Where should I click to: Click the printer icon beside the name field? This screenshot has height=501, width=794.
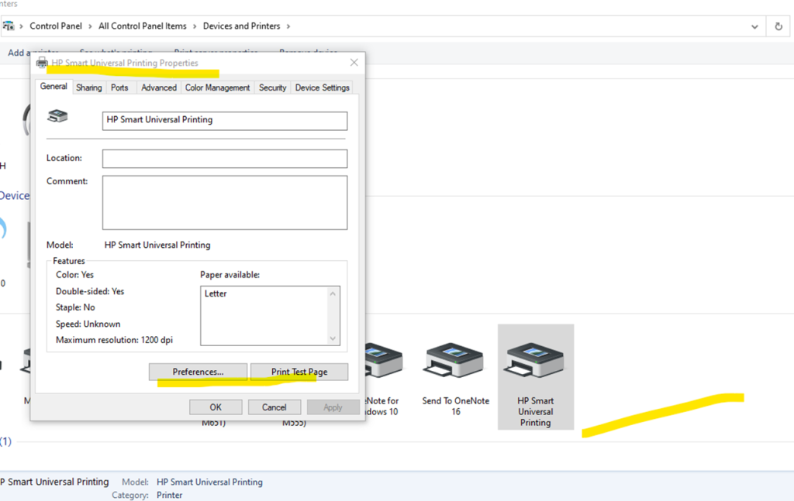pyautogui.click(x=57, y=117)
